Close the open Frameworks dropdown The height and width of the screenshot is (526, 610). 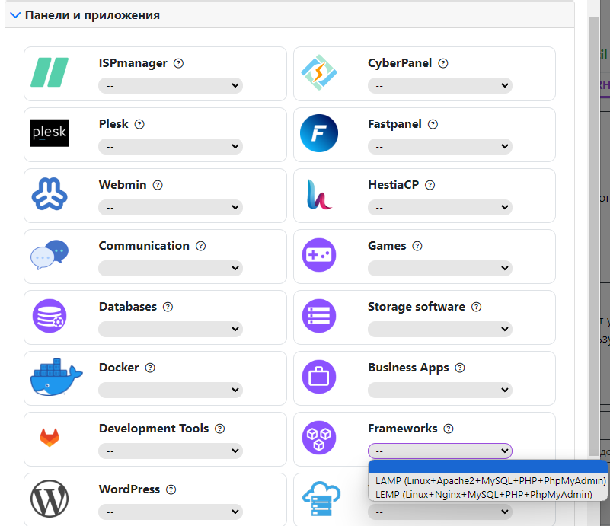[x=440, y=451]
